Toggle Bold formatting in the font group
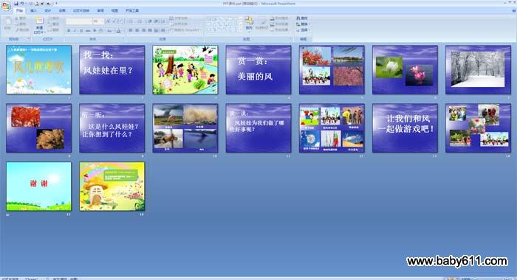The width and height of the screenshot is (517, 280). [69, 31]
